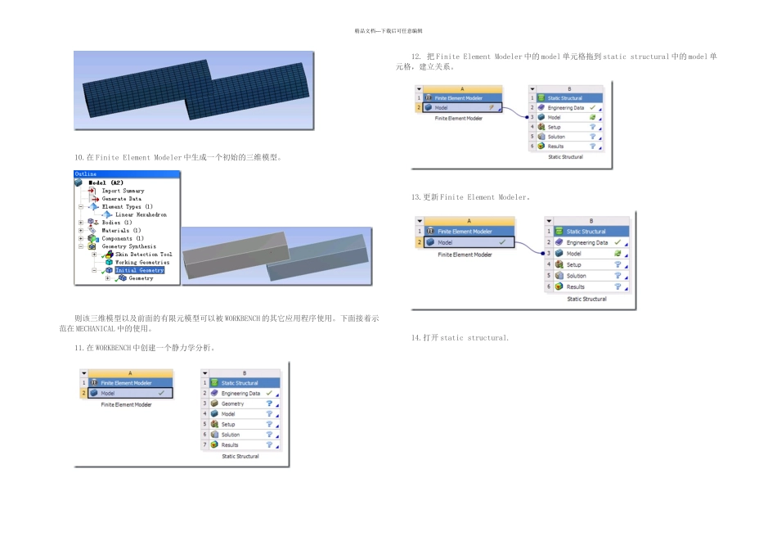This screenshot has width=777, height=550.
Task: Expand the Bodies (1) tree node
Action: click(81, 223)
